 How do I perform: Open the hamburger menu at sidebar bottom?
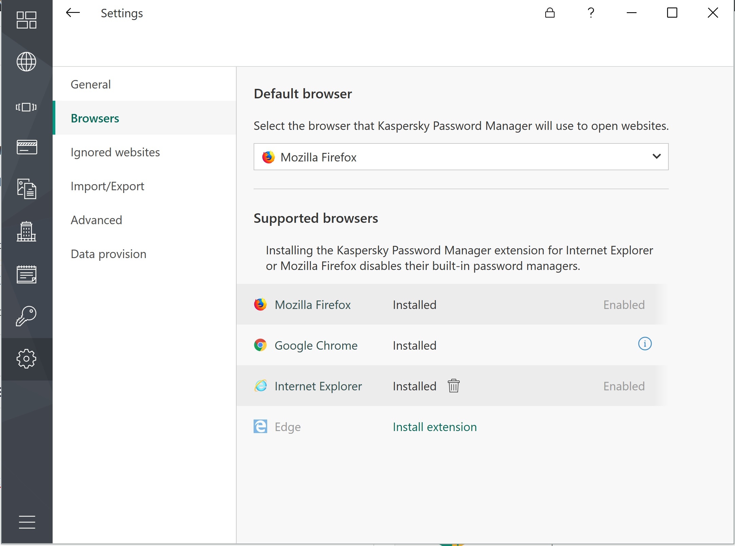(27, 522)
